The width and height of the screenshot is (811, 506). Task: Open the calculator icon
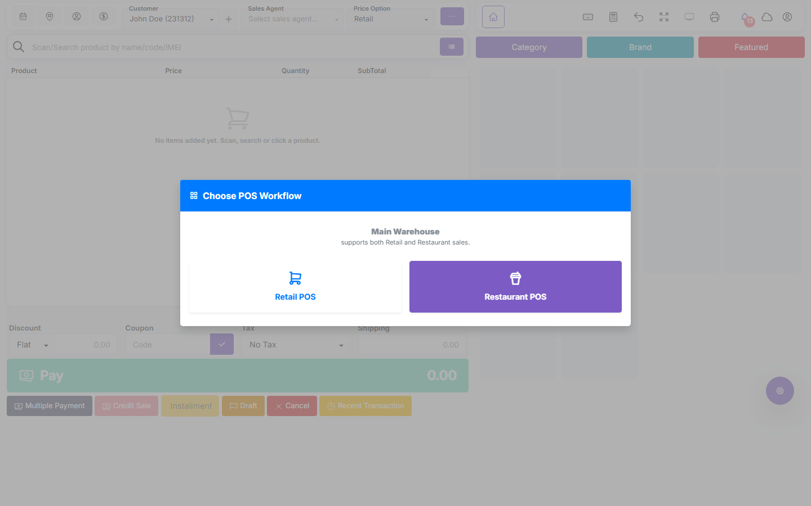point(613,17)
